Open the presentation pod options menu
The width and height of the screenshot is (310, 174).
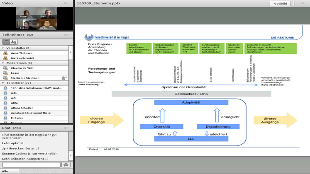pos(303,3)
